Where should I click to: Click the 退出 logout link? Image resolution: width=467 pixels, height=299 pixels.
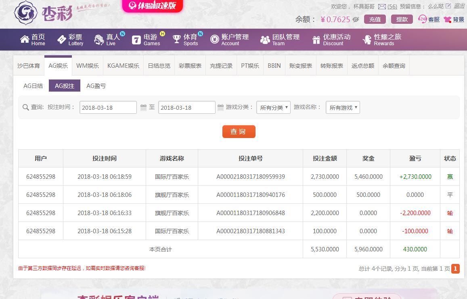(x=459, y=6)
